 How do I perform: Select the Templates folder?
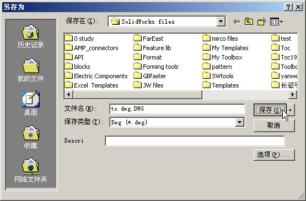coord(221,85)
